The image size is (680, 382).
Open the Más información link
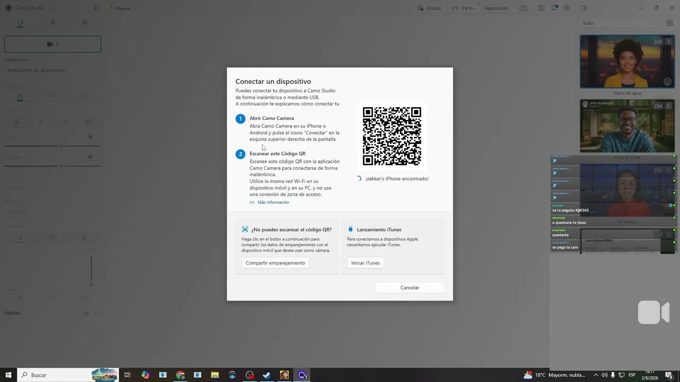273,202
